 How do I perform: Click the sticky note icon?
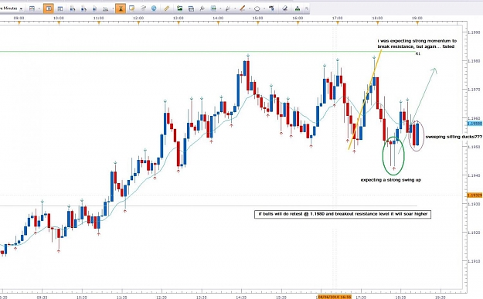[132, 8]
